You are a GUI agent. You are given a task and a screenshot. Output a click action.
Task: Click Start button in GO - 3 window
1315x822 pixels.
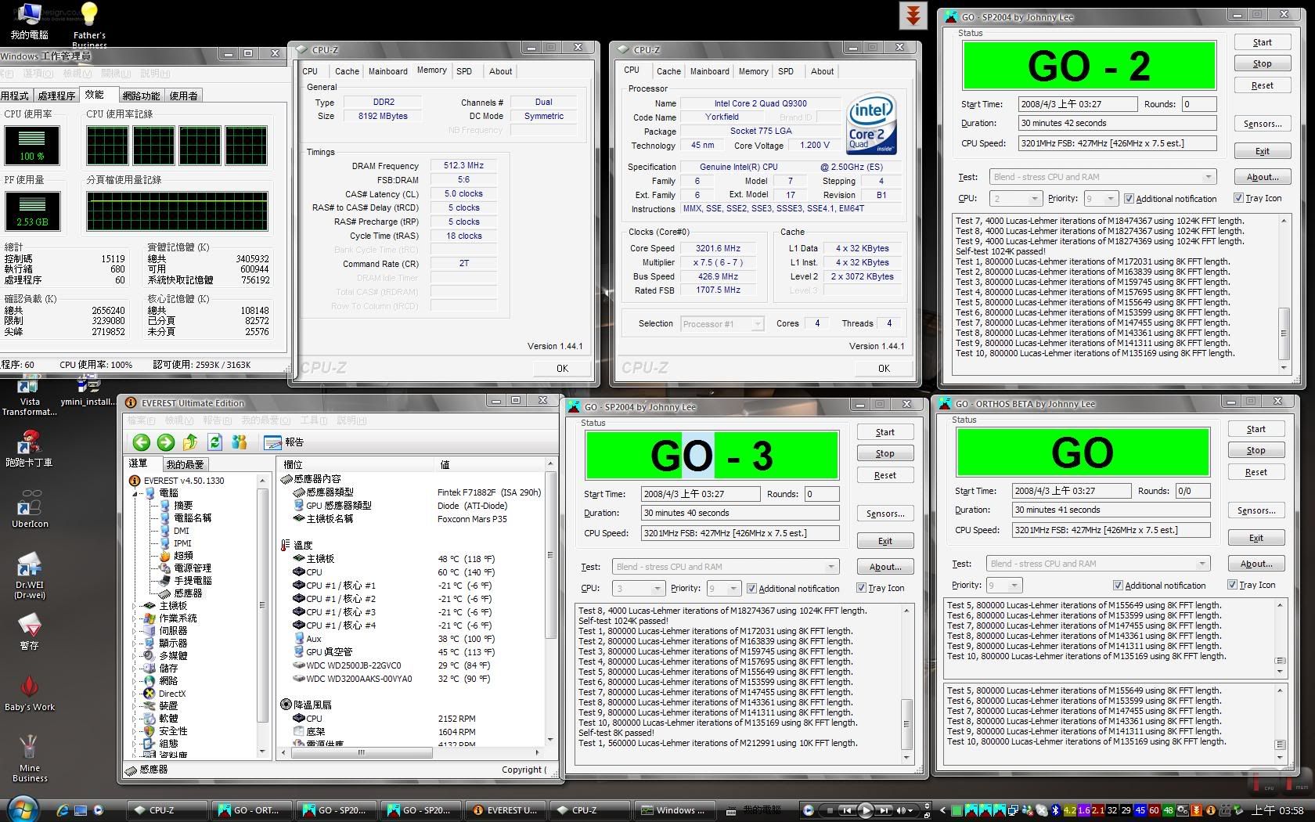(885, 432)
